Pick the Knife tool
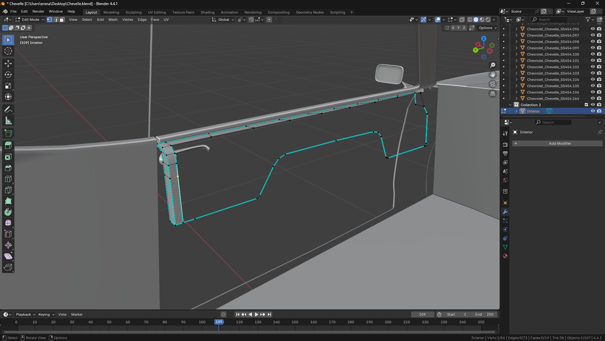The width and height of the screenshot is (605, 341). coord(8,190)
